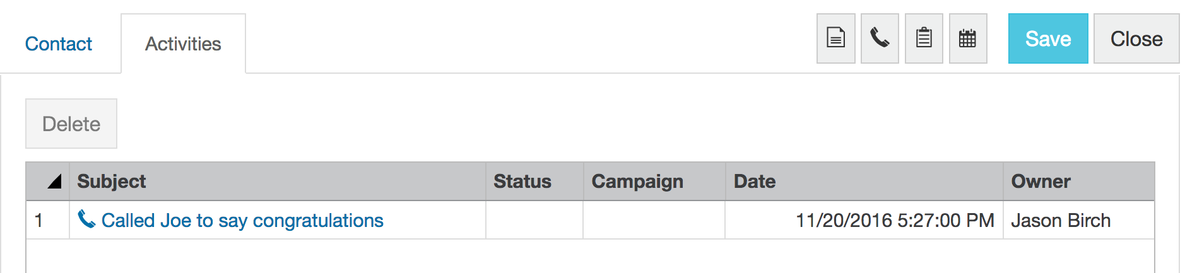Click the new task clipboard icon

click(x=924, y=38)
